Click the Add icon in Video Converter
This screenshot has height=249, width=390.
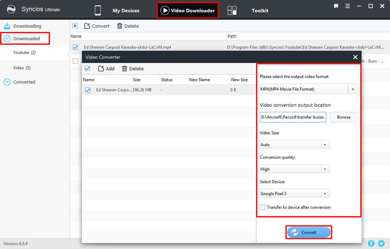click(x=101, y=69)
